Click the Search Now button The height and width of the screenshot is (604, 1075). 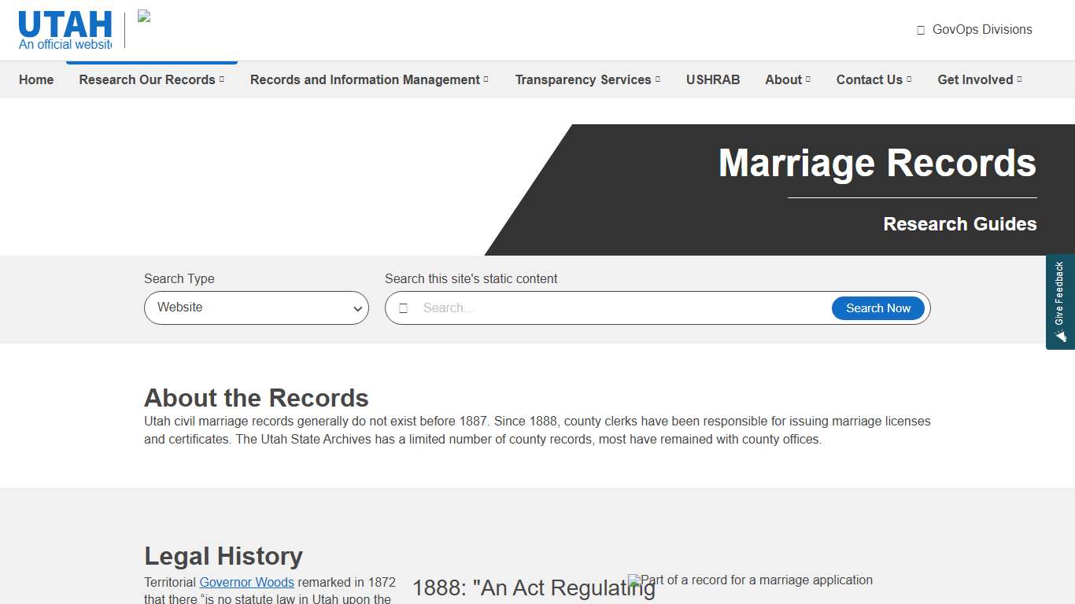click(877, 308)
